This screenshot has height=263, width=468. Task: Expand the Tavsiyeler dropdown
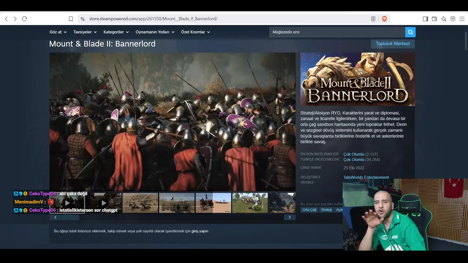click(x=85, y=32)
